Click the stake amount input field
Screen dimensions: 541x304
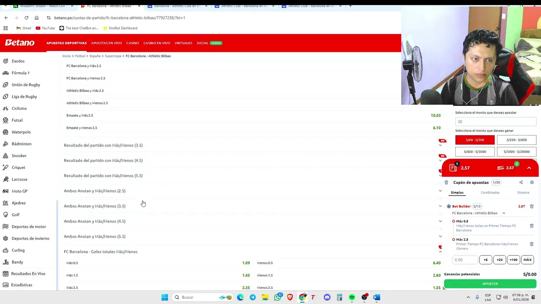[465, 260]
